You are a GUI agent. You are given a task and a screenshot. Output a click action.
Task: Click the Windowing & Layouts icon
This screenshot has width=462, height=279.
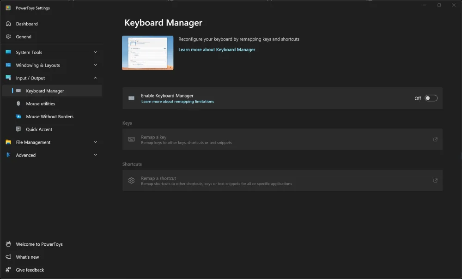click(x=8, y=65)
